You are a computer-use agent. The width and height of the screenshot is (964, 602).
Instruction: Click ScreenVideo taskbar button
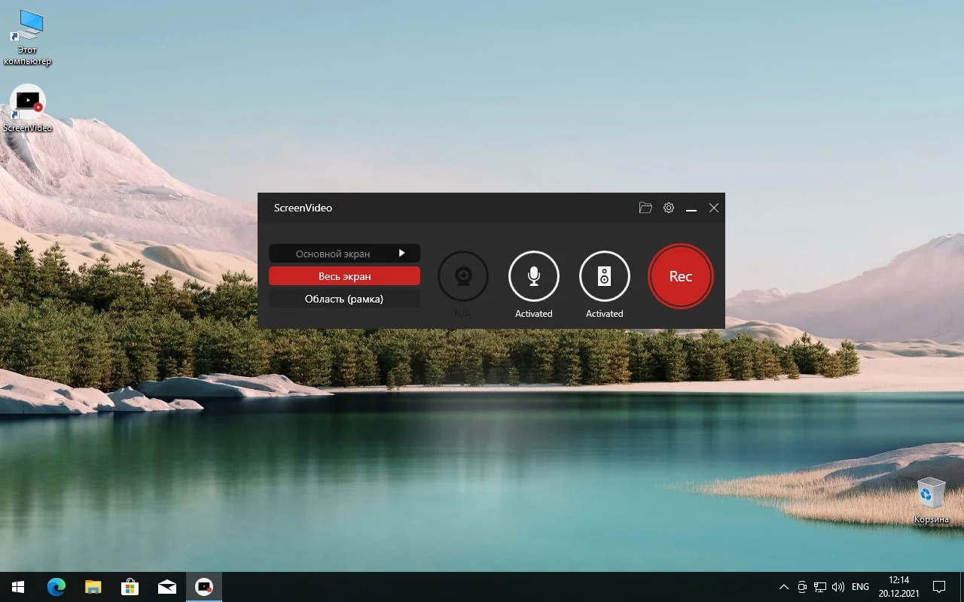pos(203,587)
